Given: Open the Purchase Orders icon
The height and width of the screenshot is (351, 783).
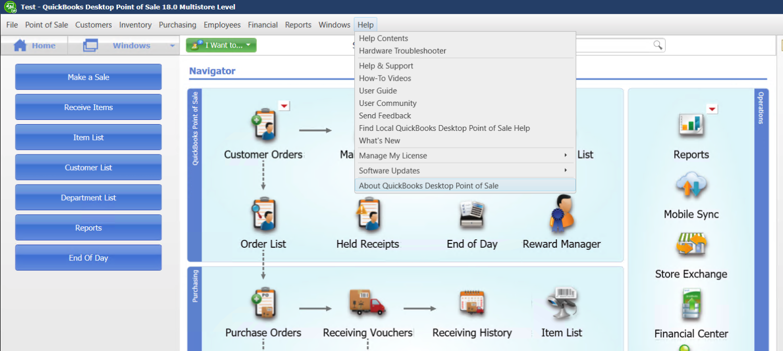Looking at the screenshot, I should click(x=264, y=302).
